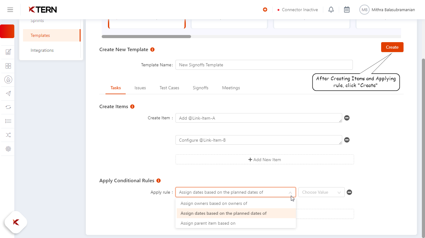
Task: Click the flame activity icon in sidebar
Action: [8, 80]
